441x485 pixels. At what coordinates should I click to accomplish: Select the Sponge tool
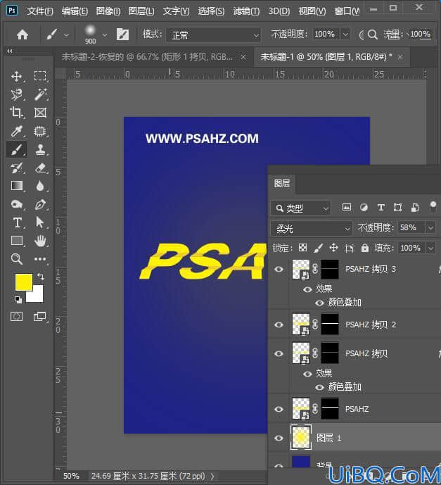[x=16, y=204]
